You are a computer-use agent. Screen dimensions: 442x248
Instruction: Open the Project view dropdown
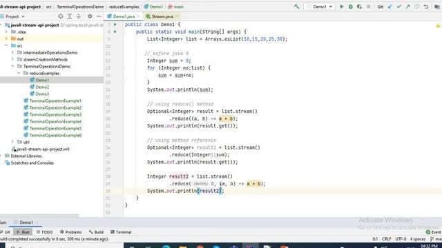[x=15, y=17]
